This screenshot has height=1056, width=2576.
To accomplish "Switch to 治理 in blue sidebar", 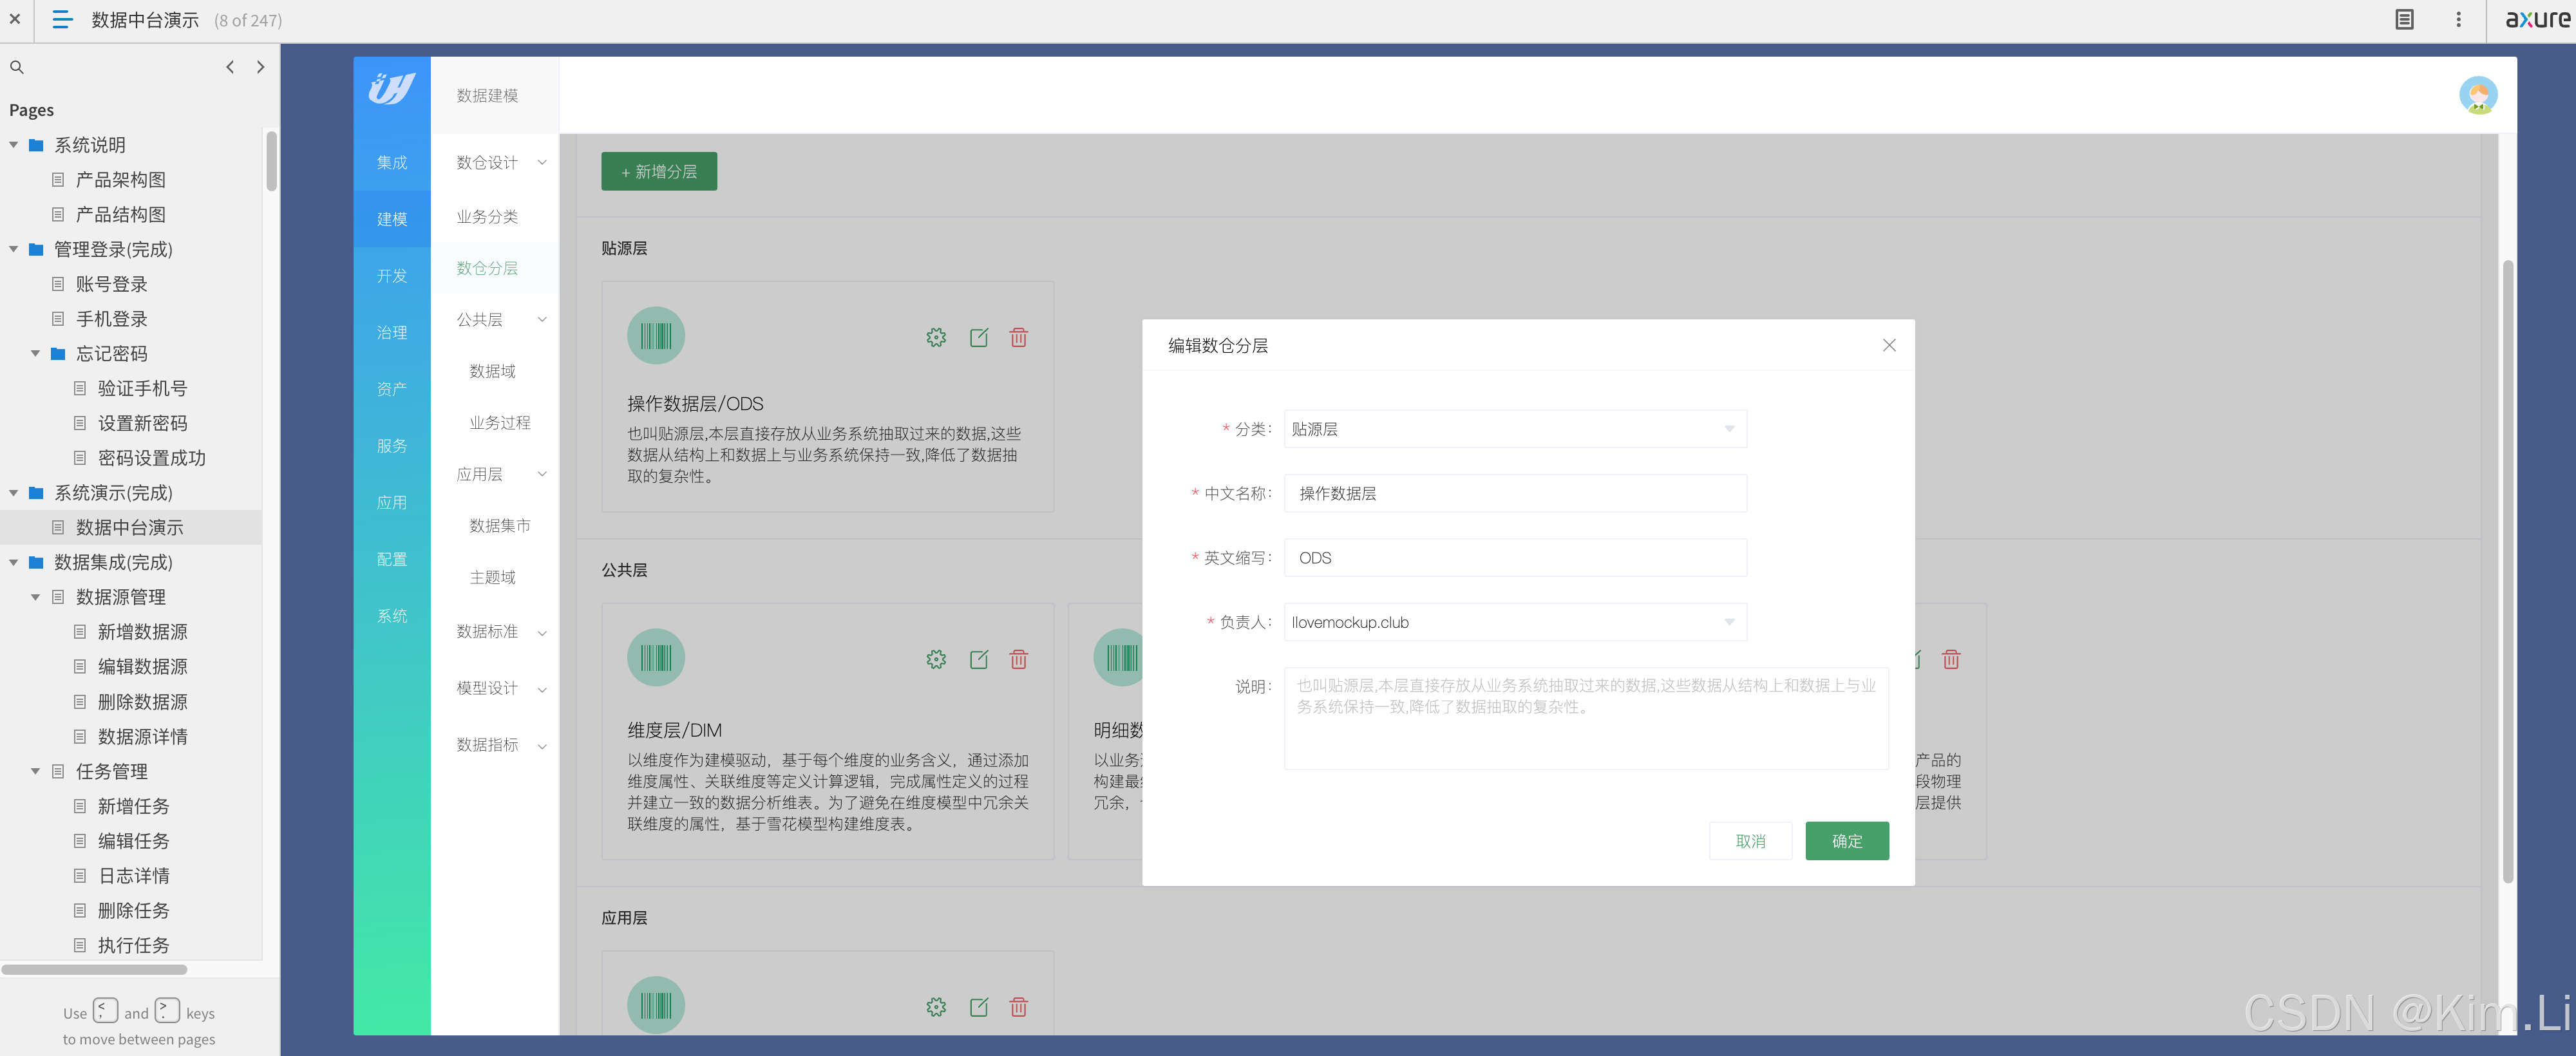I will [392, 332].
